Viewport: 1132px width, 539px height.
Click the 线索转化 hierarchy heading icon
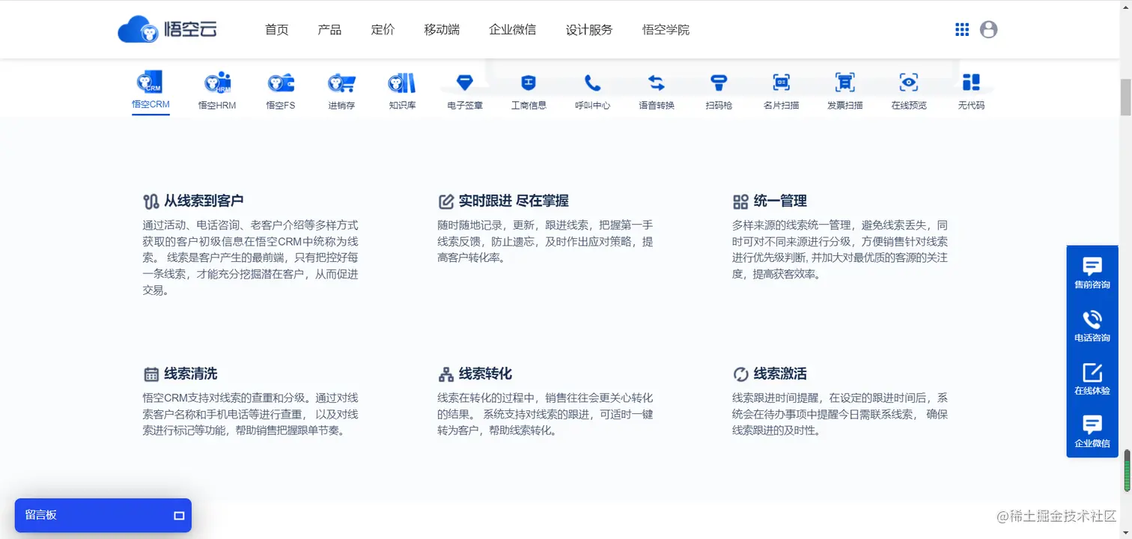pyautogui.click(x=445, y=374)
